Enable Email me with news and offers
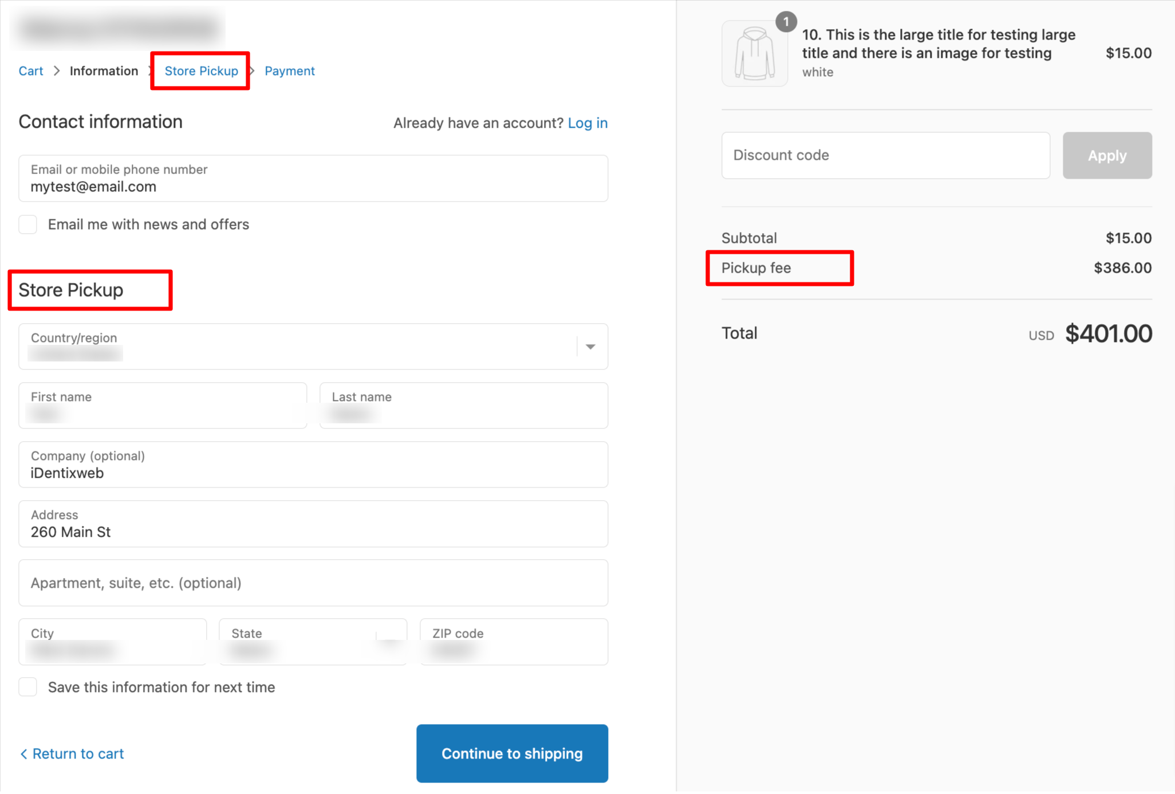Viewport: 1175px width, 794px height. click(x=28, y=225)
